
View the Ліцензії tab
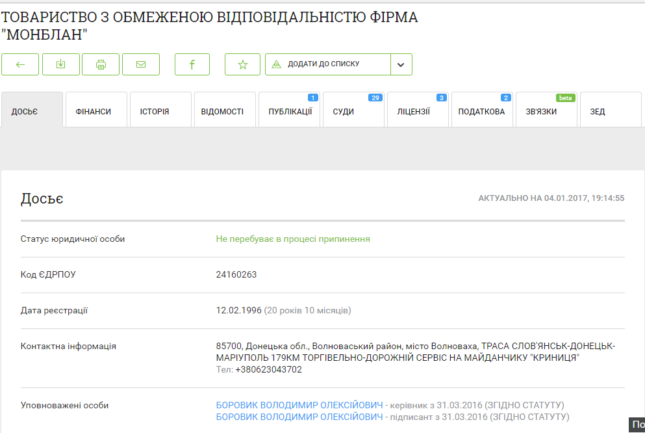[x=418, y=111]
